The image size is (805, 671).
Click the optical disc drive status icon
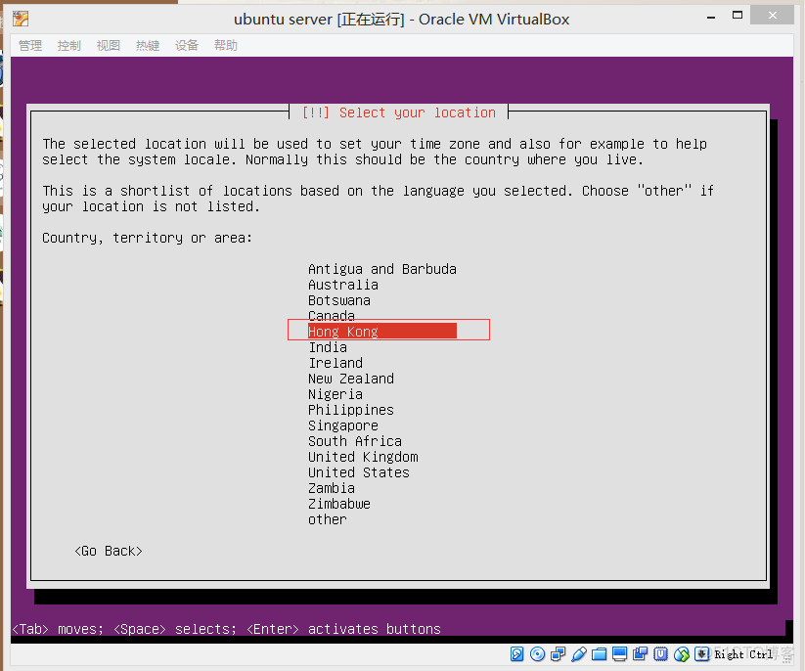coord(538,654)
